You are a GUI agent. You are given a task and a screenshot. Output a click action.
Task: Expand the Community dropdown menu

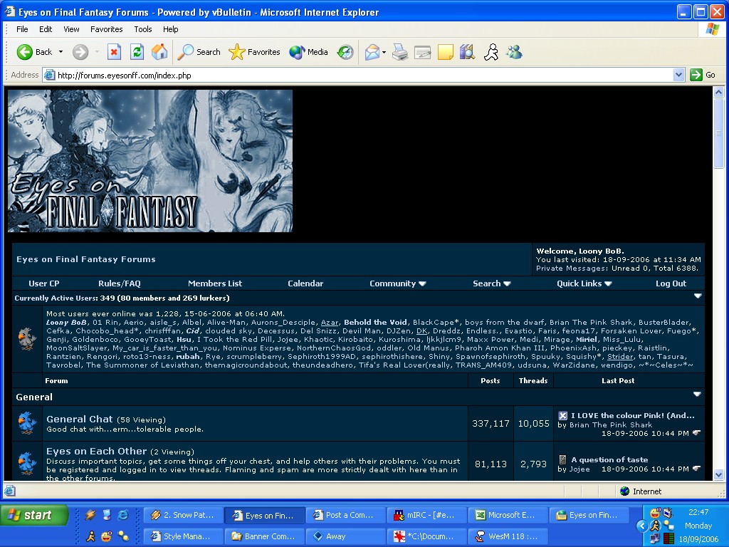pos(397,283)
